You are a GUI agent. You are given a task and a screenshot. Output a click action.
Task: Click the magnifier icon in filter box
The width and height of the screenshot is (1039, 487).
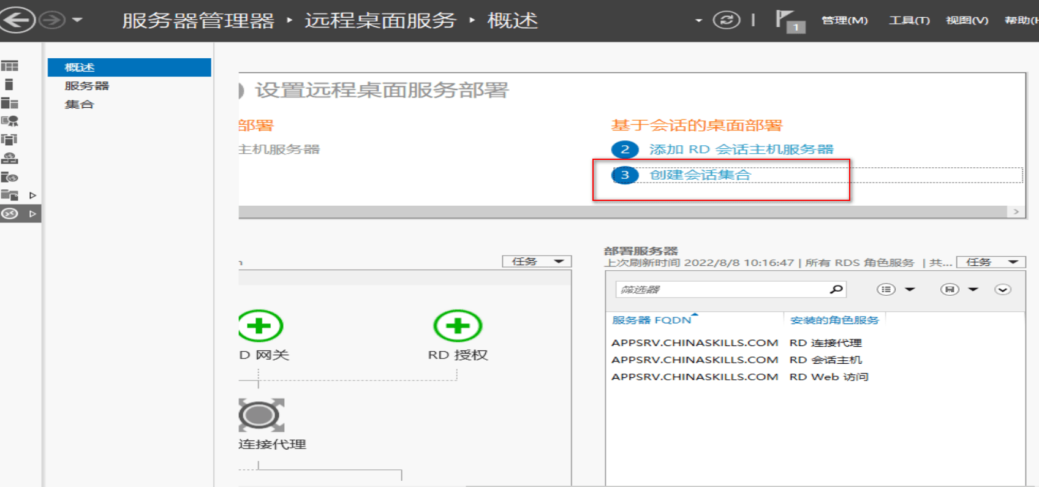coord(836,289)
